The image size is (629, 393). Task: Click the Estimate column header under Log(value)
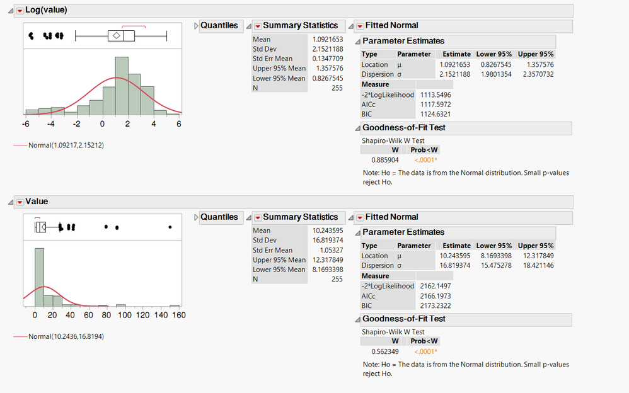tap(456, 54)
